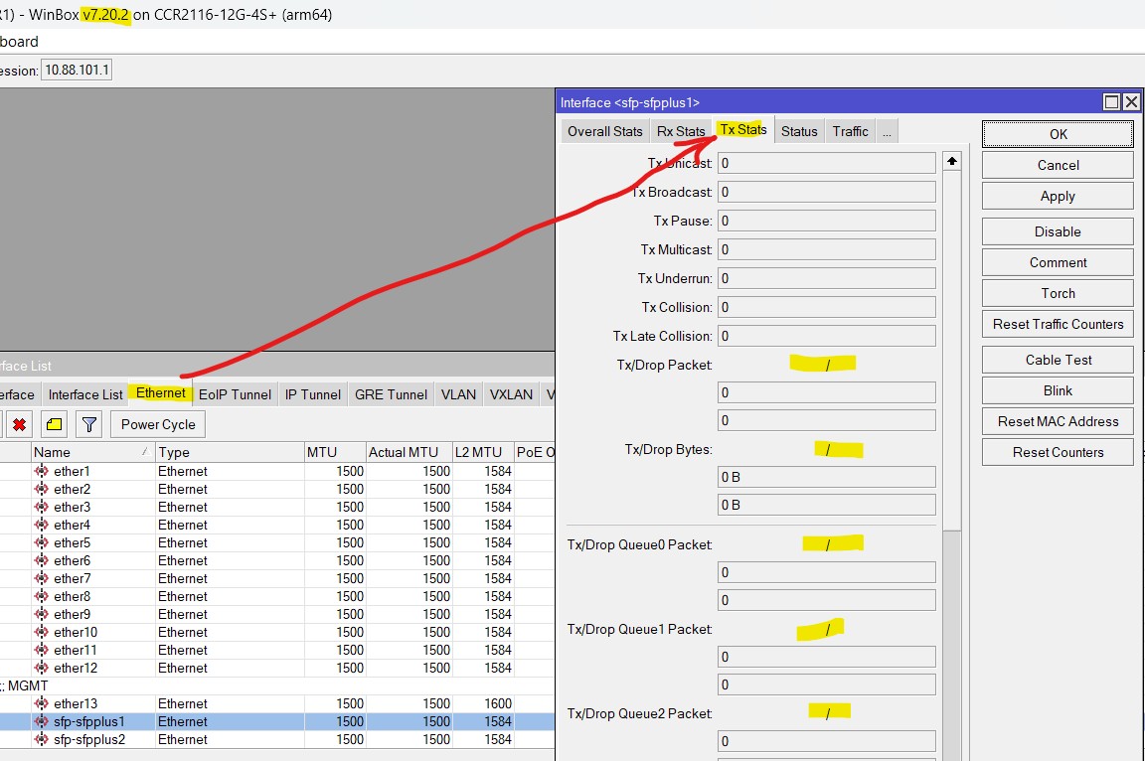
Task: Select the ether8 row
Action: [x=277, y=596]
